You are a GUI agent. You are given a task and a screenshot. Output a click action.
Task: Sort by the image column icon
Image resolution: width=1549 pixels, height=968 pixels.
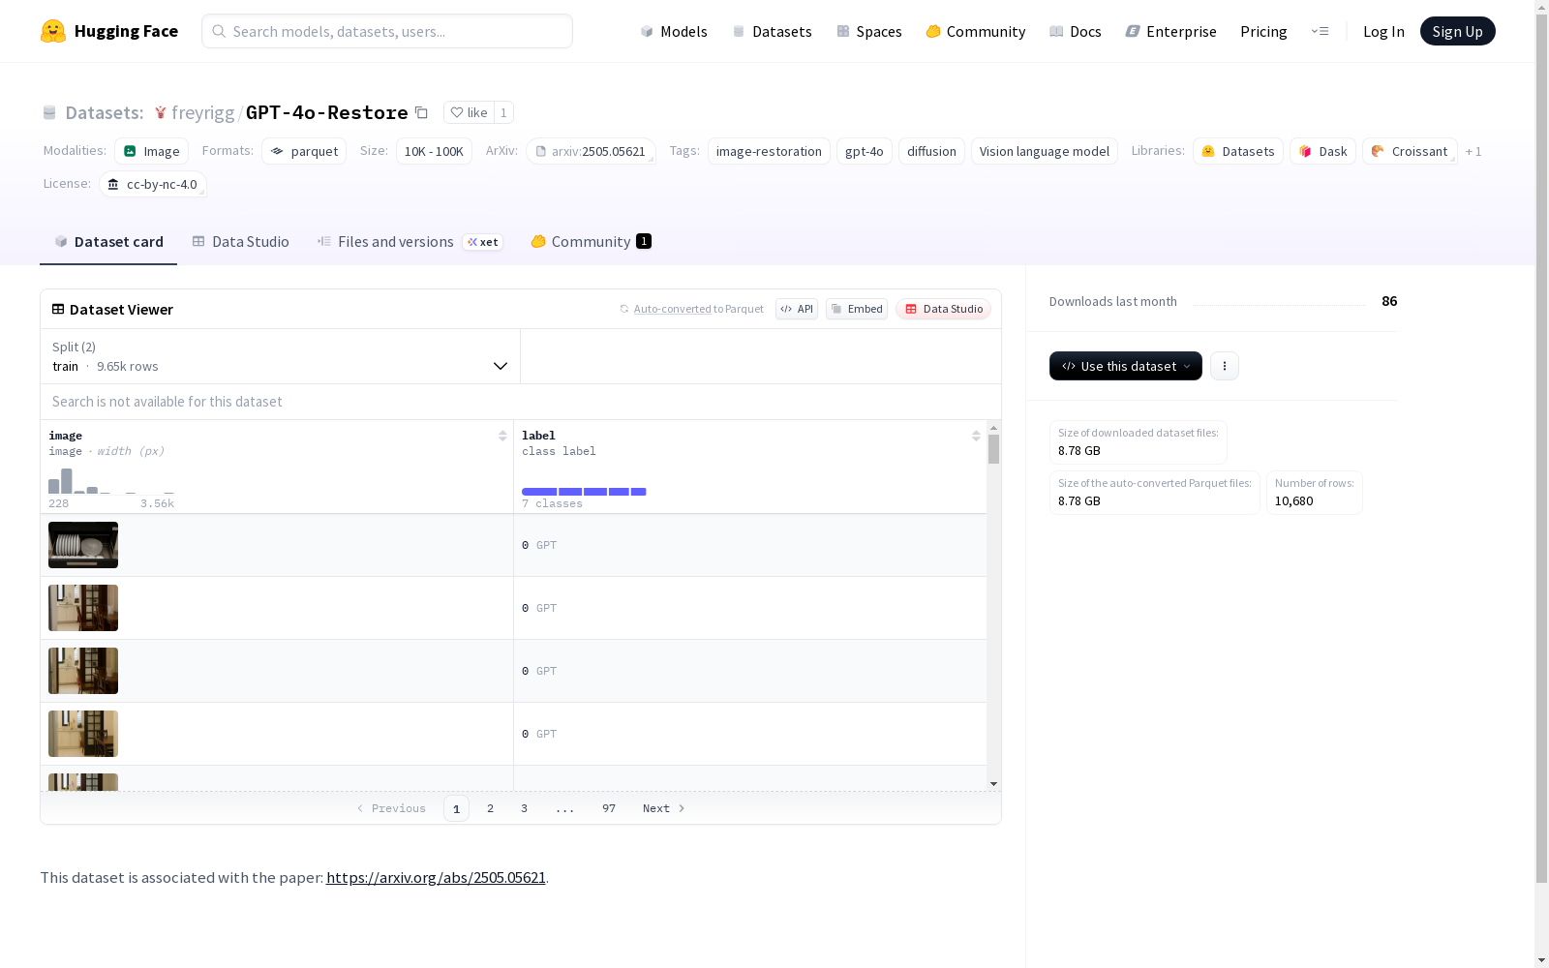point(502,436)
